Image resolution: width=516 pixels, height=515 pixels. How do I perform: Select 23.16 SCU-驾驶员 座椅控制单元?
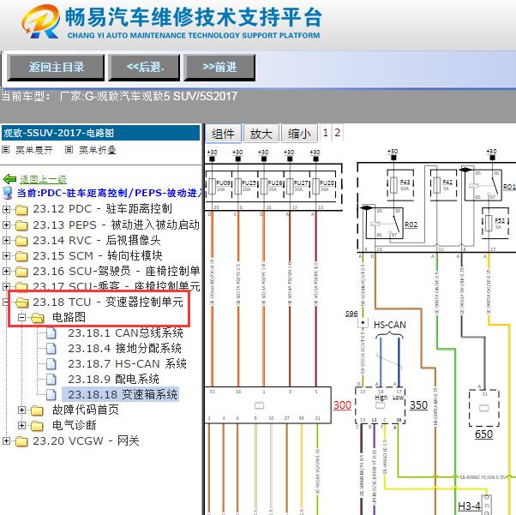117,271
